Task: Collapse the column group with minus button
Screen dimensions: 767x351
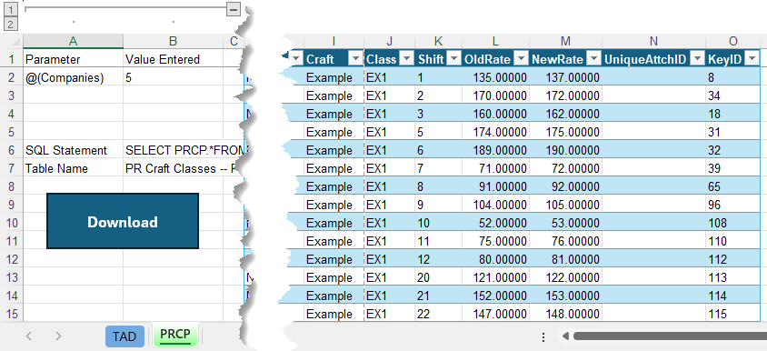Action: coord(234,9)
